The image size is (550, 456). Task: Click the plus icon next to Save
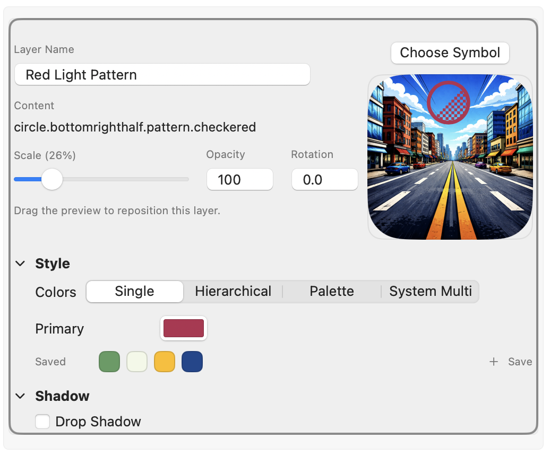click(494, 362)
